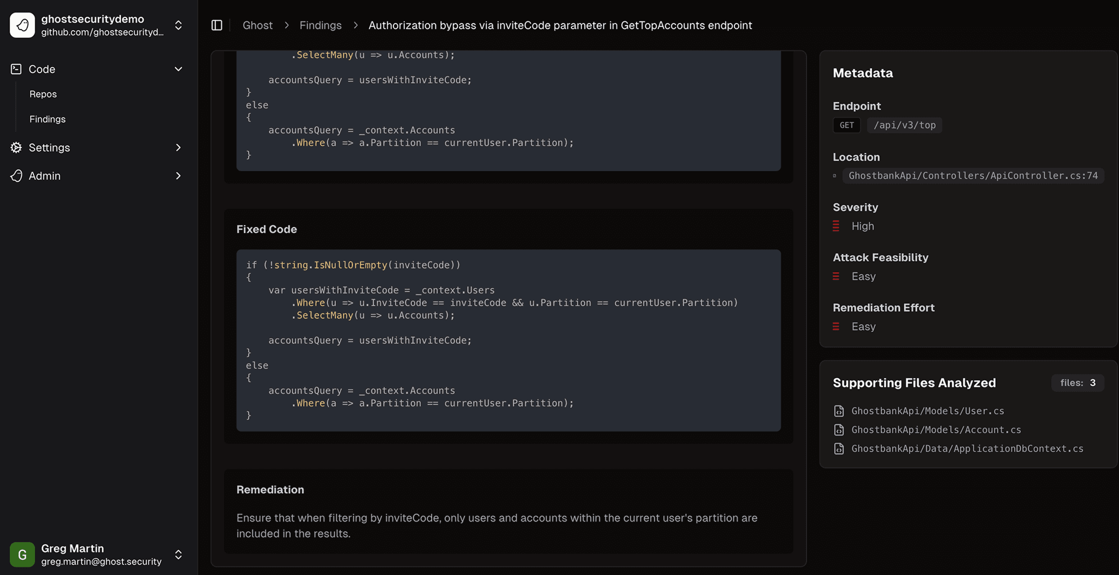Viewport: 1119px width, 575px height.
Task: Go to Findings breadcrumb link
Action: pos(320,25)
